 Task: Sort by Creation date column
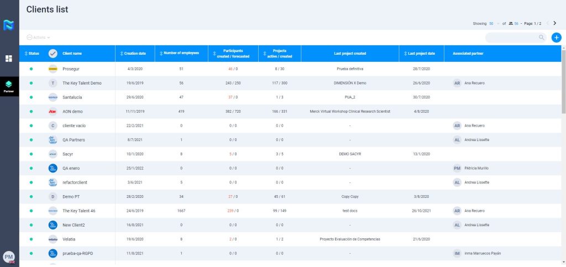pyautogui.click(x=133, y=54)
